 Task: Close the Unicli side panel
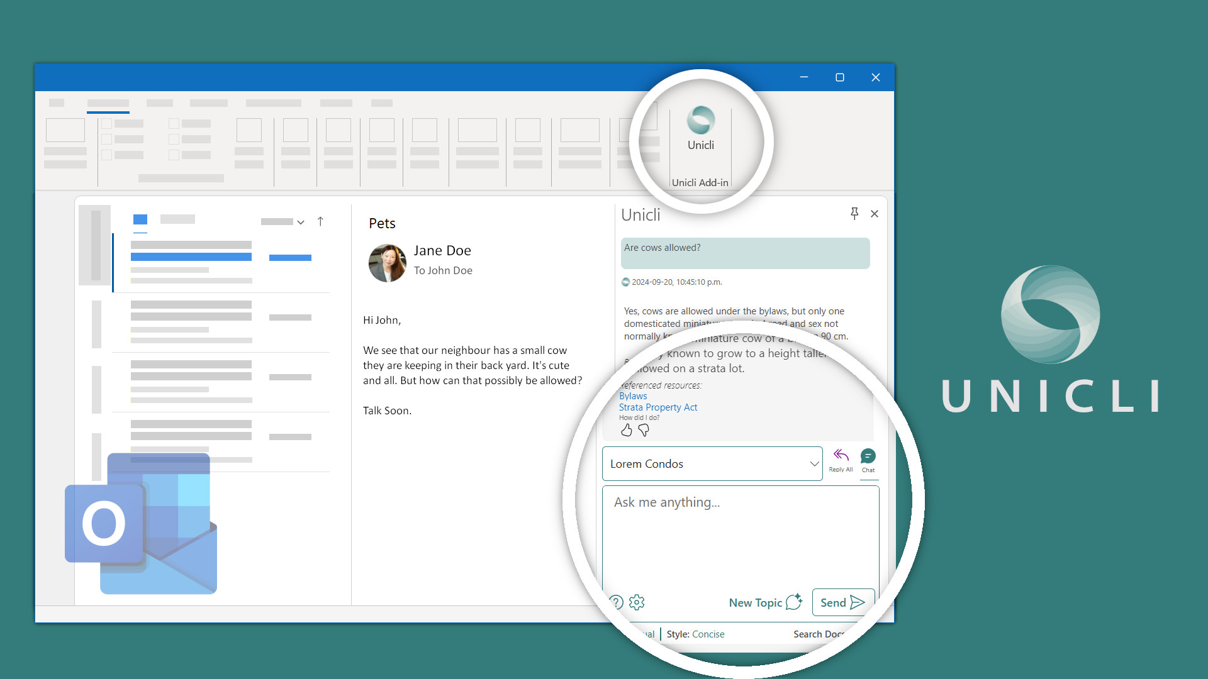[x=875, y=214]
